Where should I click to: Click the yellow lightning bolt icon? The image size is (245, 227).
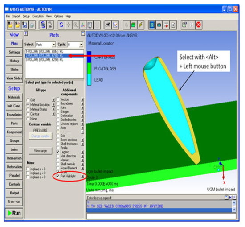point(140,25)
